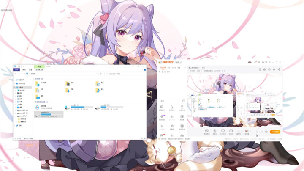Select OneDrive in the navigation tree
This screenshot has width=304, height=171.
tap(21, 83)
